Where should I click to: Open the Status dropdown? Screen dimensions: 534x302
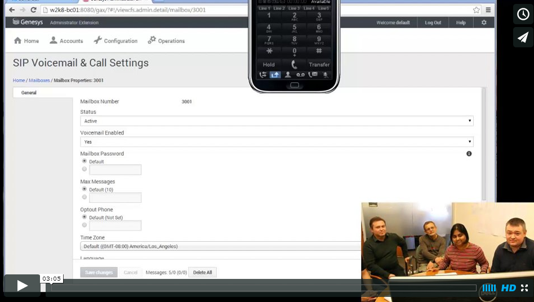pyautogui.click(x=276, y=121)
